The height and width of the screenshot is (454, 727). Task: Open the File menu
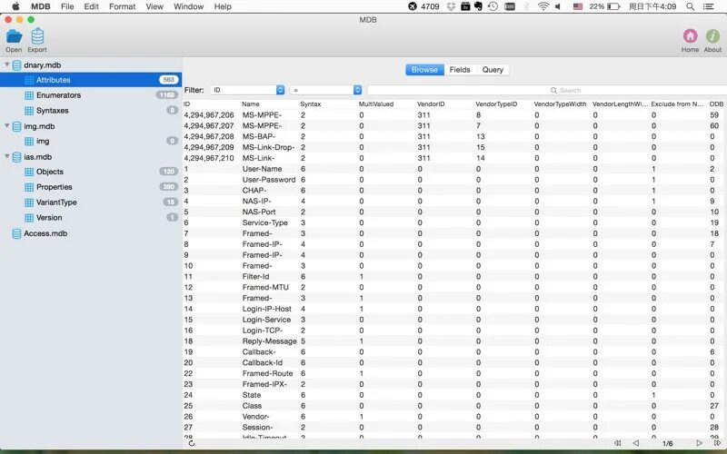click(67, 6)
